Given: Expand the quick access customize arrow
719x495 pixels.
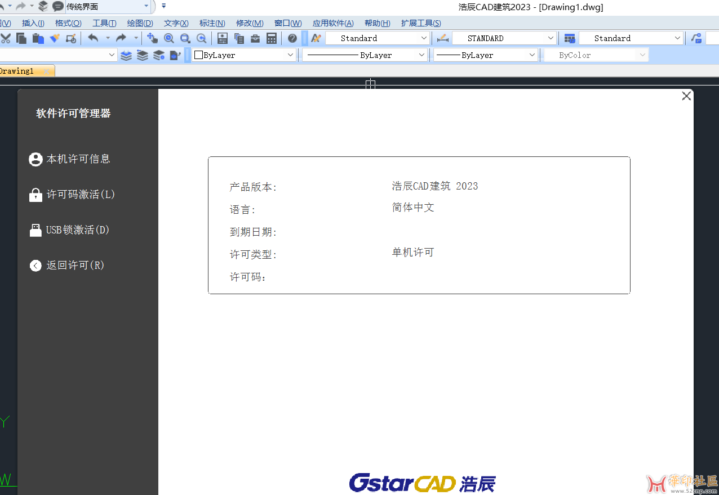Looking at the screenshot, I should [163, 6].
